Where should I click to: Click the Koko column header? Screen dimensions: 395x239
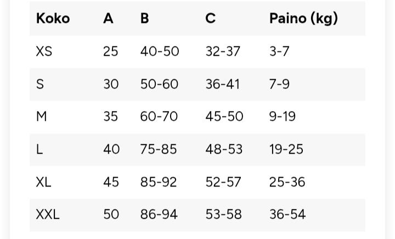pos(53,19)
